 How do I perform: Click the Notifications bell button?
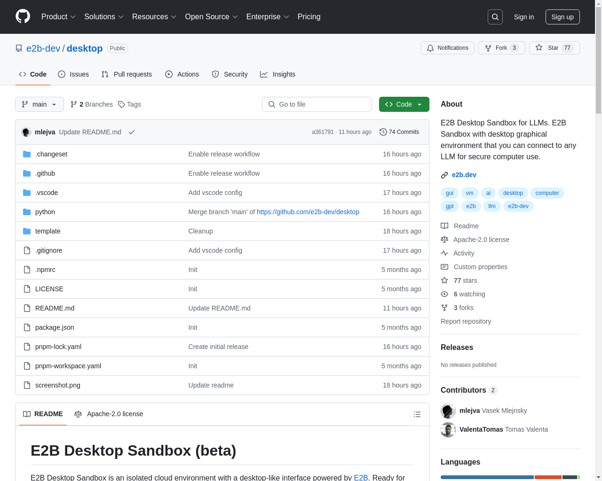click(x=447, y=48)
